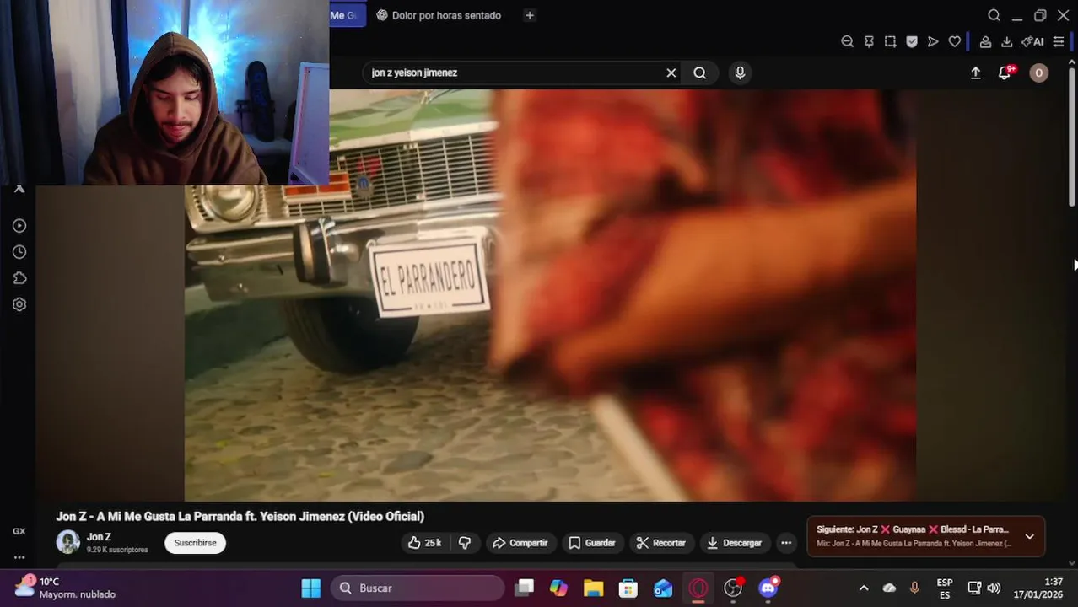Click the taskbar Buscar search box
1078x607 pixels.
418,588
